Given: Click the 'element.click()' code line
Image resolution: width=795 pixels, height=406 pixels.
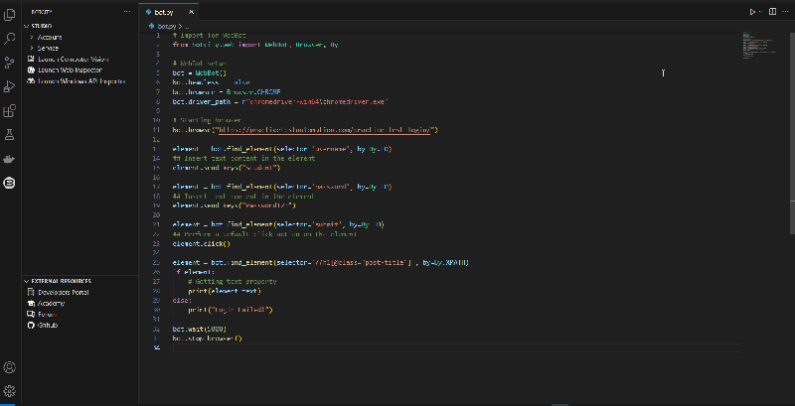Looking at the screenshot, I should pos(202,243).
